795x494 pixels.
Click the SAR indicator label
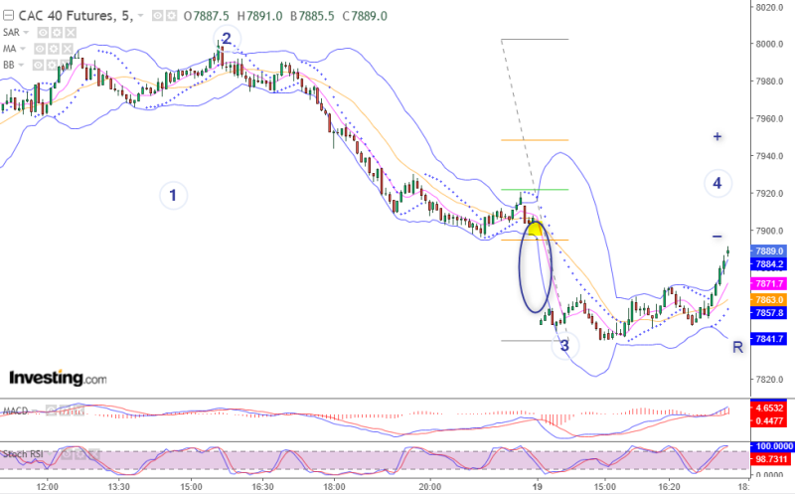coord(11,33)
